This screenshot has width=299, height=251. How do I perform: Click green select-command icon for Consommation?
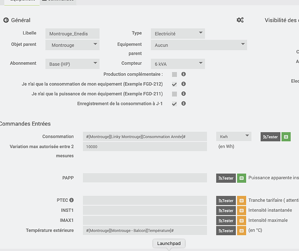286,137
